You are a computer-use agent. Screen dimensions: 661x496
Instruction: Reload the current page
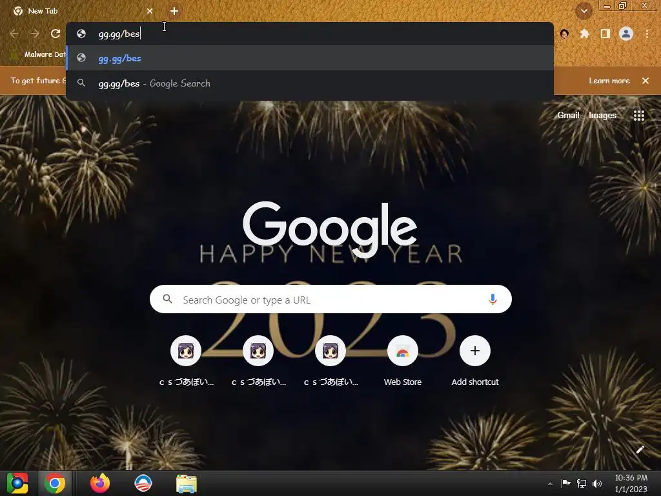[x=56, y=34]
